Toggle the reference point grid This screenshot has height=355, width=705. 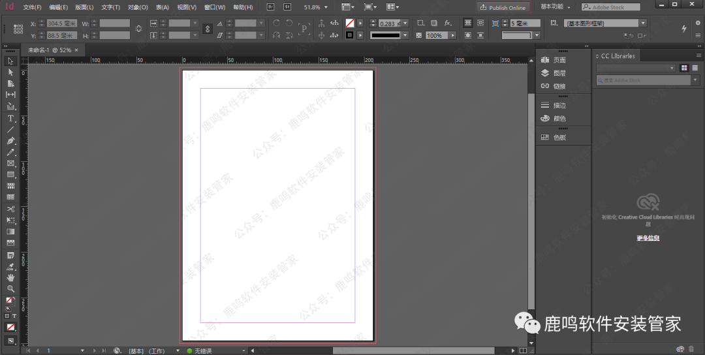(18, 29)
